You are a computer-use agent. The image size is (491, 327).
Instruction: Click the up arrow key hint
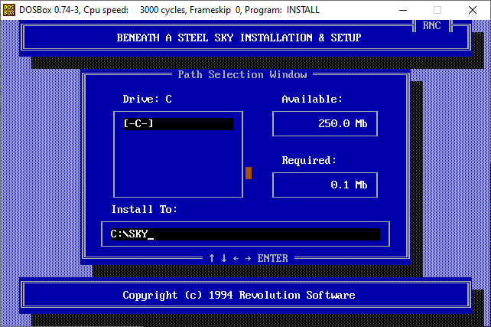[x=212, y=258]
